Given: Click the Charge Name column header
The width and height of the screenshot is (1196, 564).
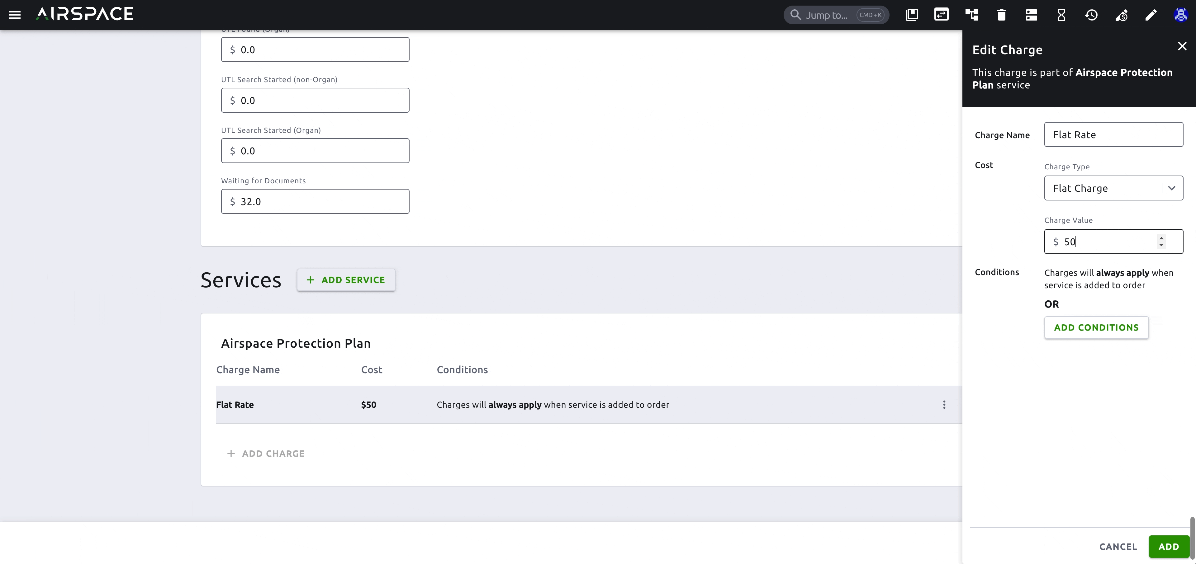Looking at the screenshot, I should point(248,370).
